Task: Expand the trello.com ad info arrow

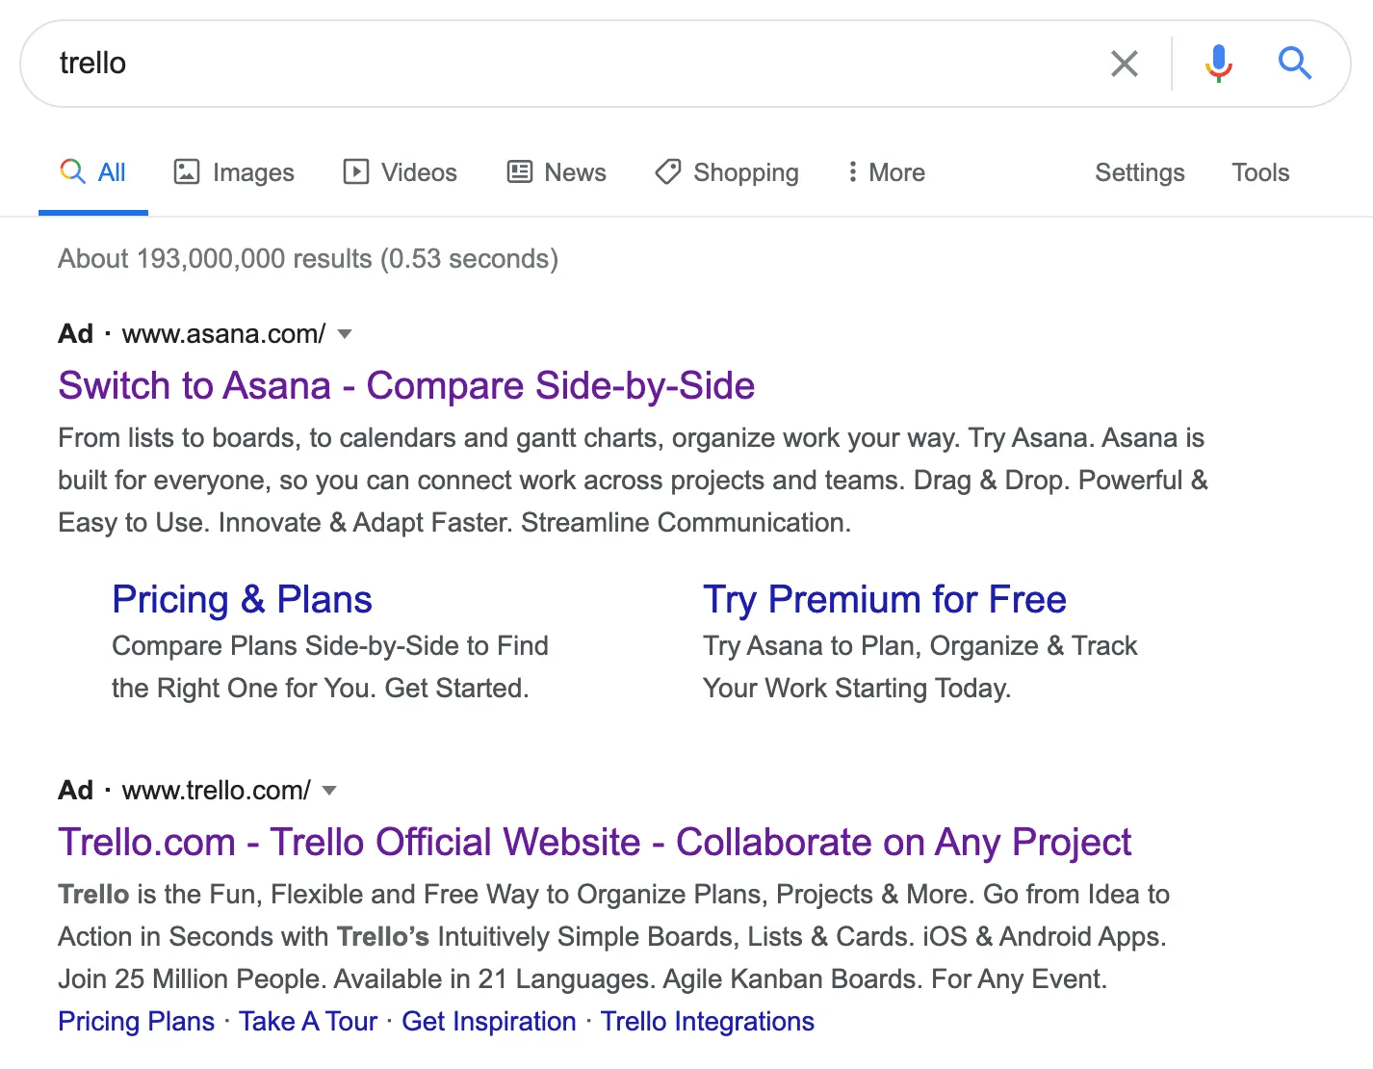Action: tap(328, 790)
